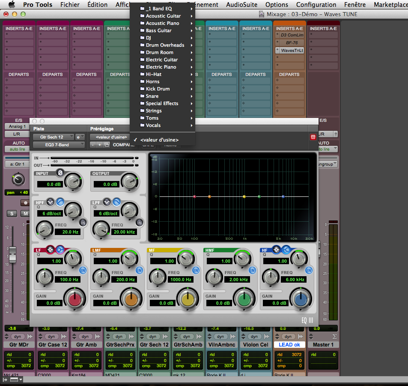This screenshot has width=408, height=386.
Task: Click the blue HF point on EQ graph
Action: pyautogui.click(x=283, y=196)
